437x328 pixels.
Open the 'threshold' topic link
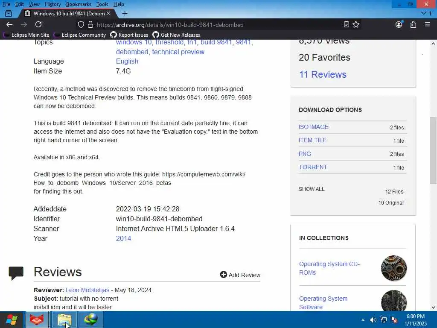tap(169, 42)
